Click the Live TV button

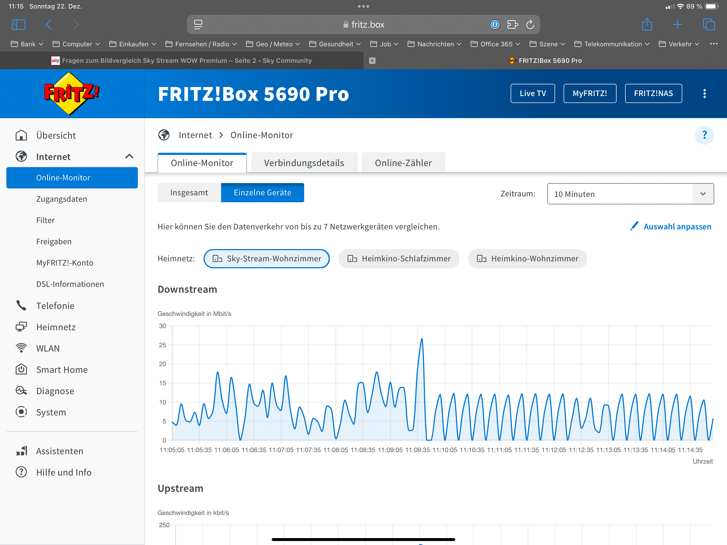(x=533, y=93)
